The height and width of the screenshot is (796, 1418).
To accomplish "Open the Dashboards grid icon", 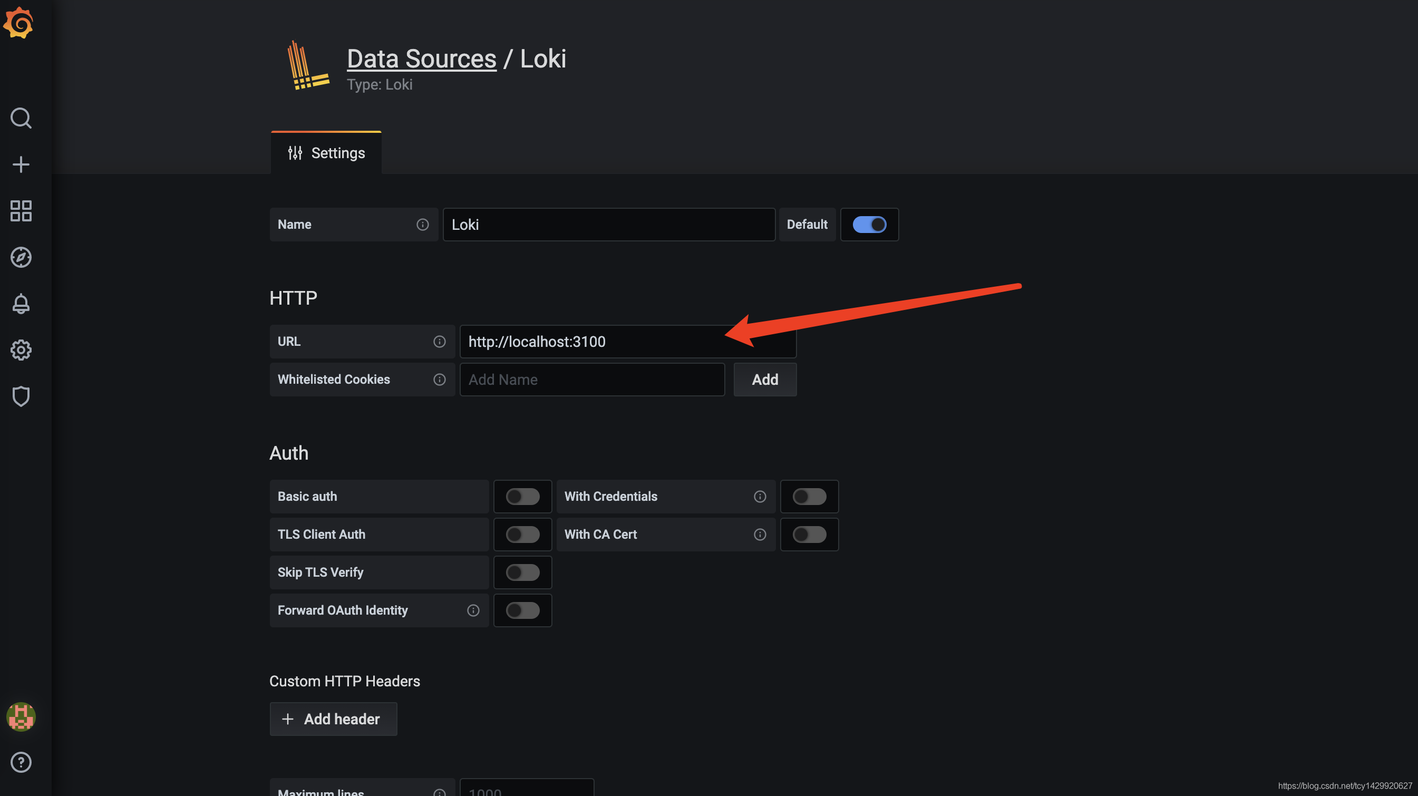I will pyautogui.click(x=21, y=211).
